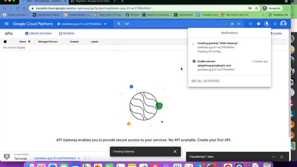The height and width of the screenshot is (167, 297).
Task: Click the Incognito profile indicator
Action: tap(272, 8)
